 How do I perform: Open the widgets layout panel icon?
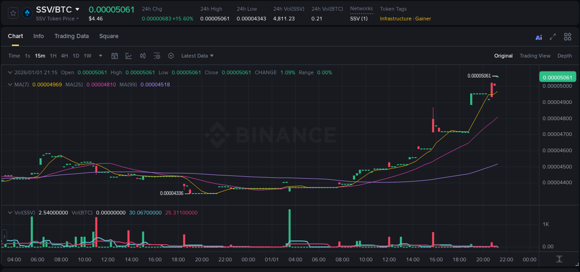pyautogui.click(x=567, y=37)
